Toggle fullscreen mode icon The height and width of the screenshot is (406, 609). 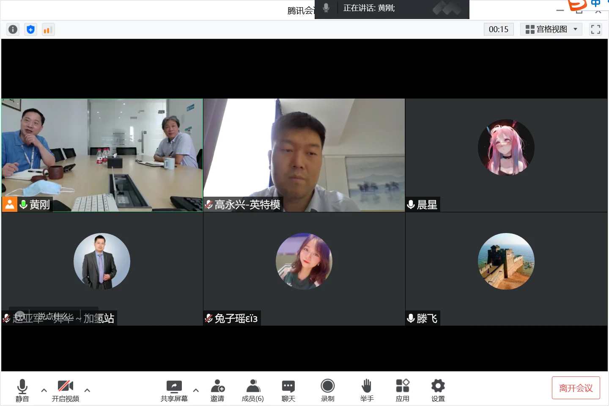pyautogui.click(x=595, y=29)
